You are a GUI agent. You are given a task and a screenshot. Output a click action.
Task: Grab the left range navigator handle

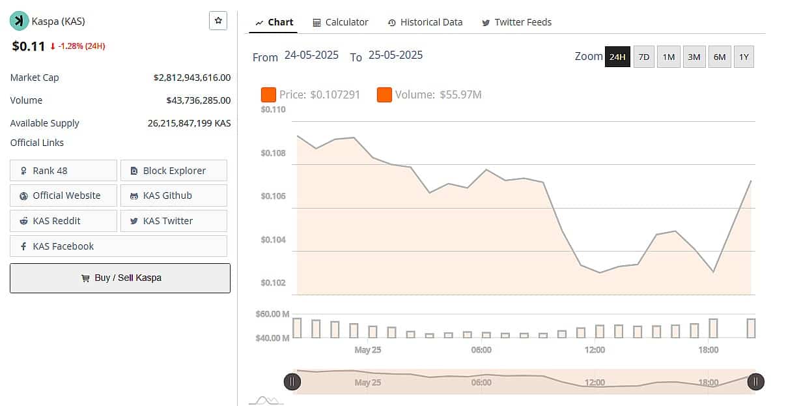click(292, 382)
